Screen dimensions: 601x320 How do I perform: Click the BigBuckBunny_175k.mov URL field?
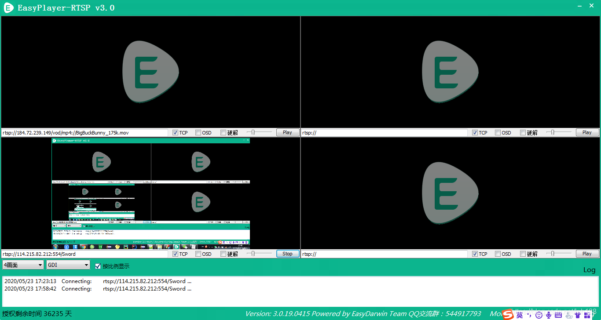pos(85,132)
